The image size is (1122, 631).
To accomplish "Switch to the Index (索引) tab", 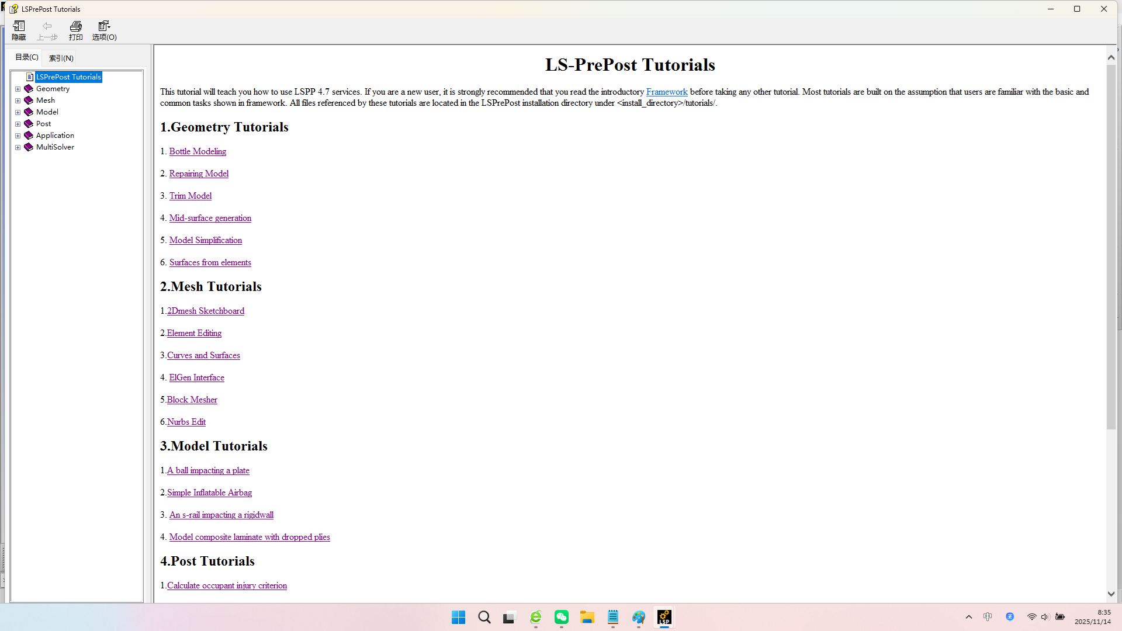I will [61, 58].
